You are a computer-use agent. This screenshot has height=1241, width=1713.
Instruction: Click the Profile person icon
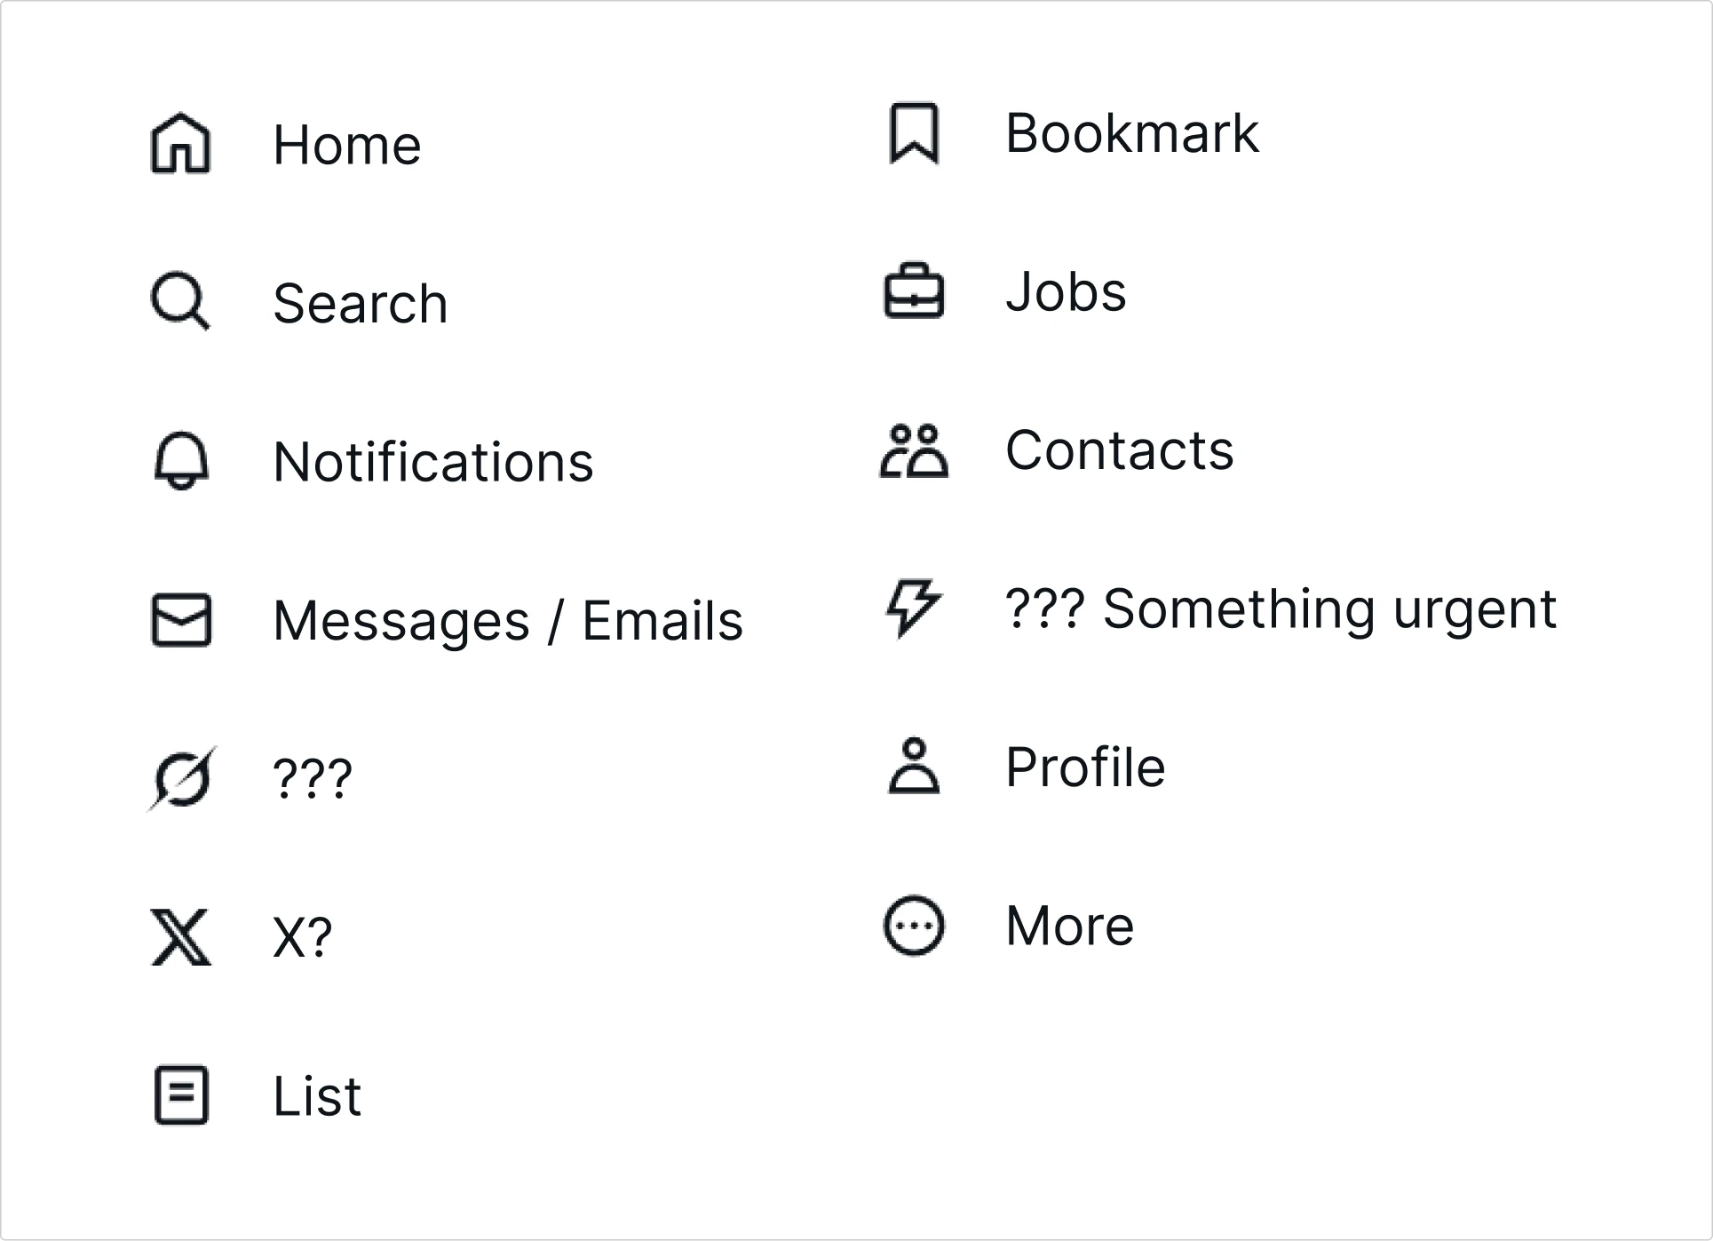[x=914, y=766]
